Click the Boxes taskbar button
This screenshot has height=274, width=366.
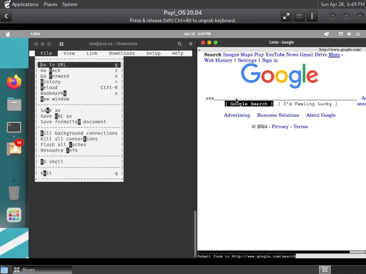pos(42,270)
